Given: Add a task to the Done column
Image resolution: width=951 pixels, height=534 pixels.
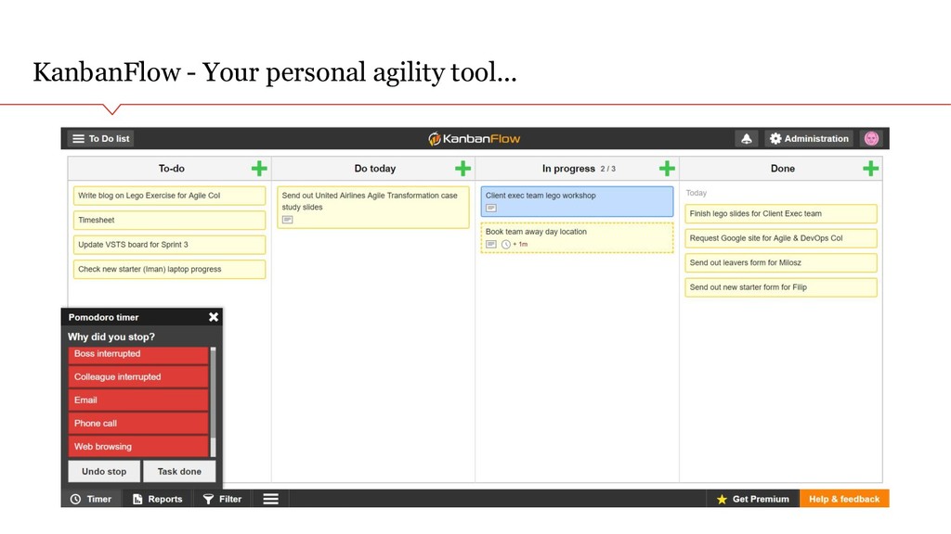Looking at the screenshot, I should click(870, 169).
